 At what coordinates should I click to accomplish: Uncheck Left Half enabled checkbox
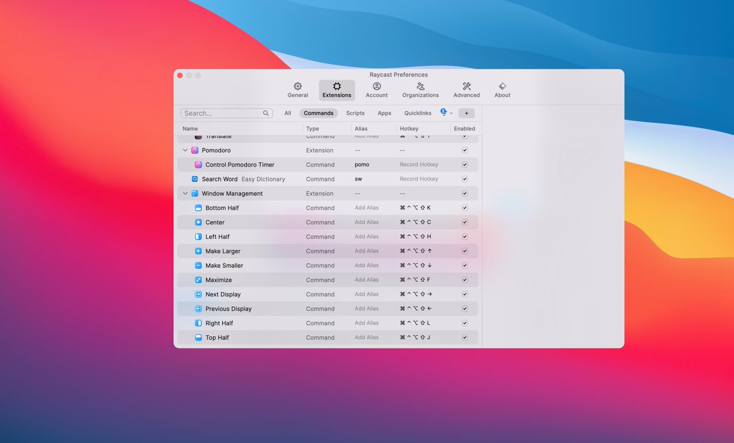pyautogui.click(x=465, y=236)
